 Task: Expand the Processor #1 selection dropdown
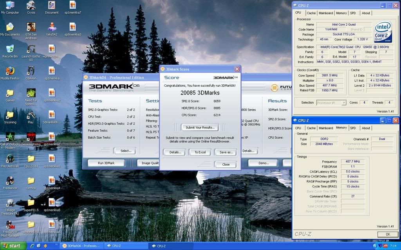[x=343, y=103]
